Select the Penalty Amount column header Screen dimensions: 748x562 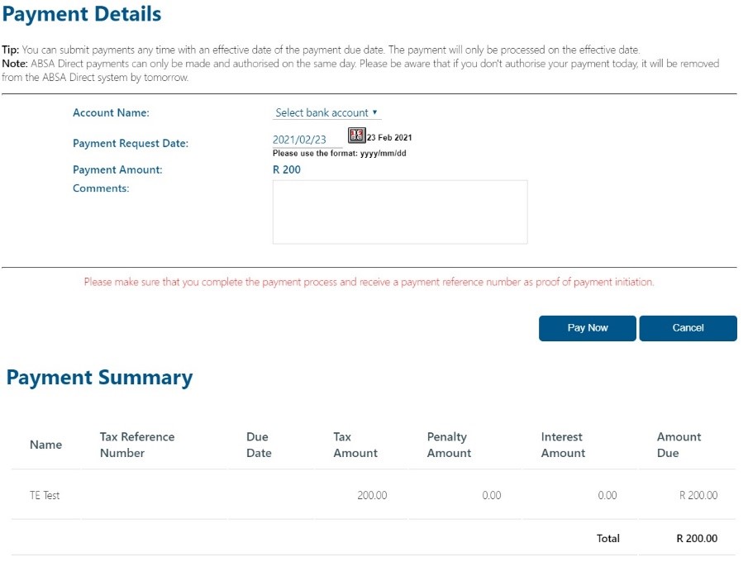click(x=449, y=445)
